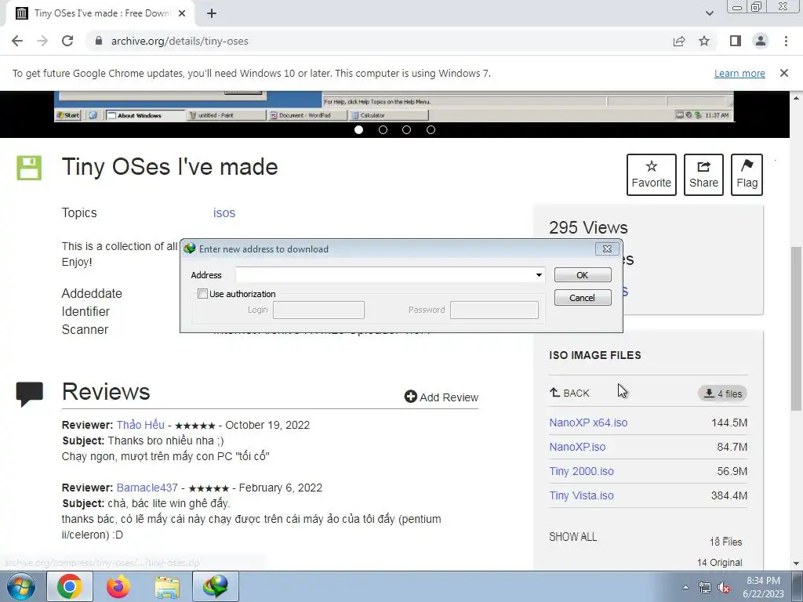Download NanoXP.iso
Viewport: 803px width, 602px height.
577,447
